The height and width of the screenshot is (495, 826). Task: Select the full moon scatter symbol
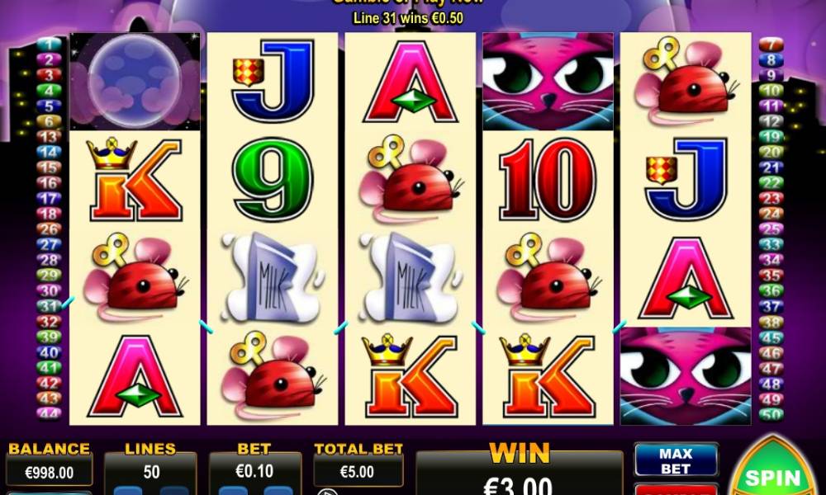(135, 81)
